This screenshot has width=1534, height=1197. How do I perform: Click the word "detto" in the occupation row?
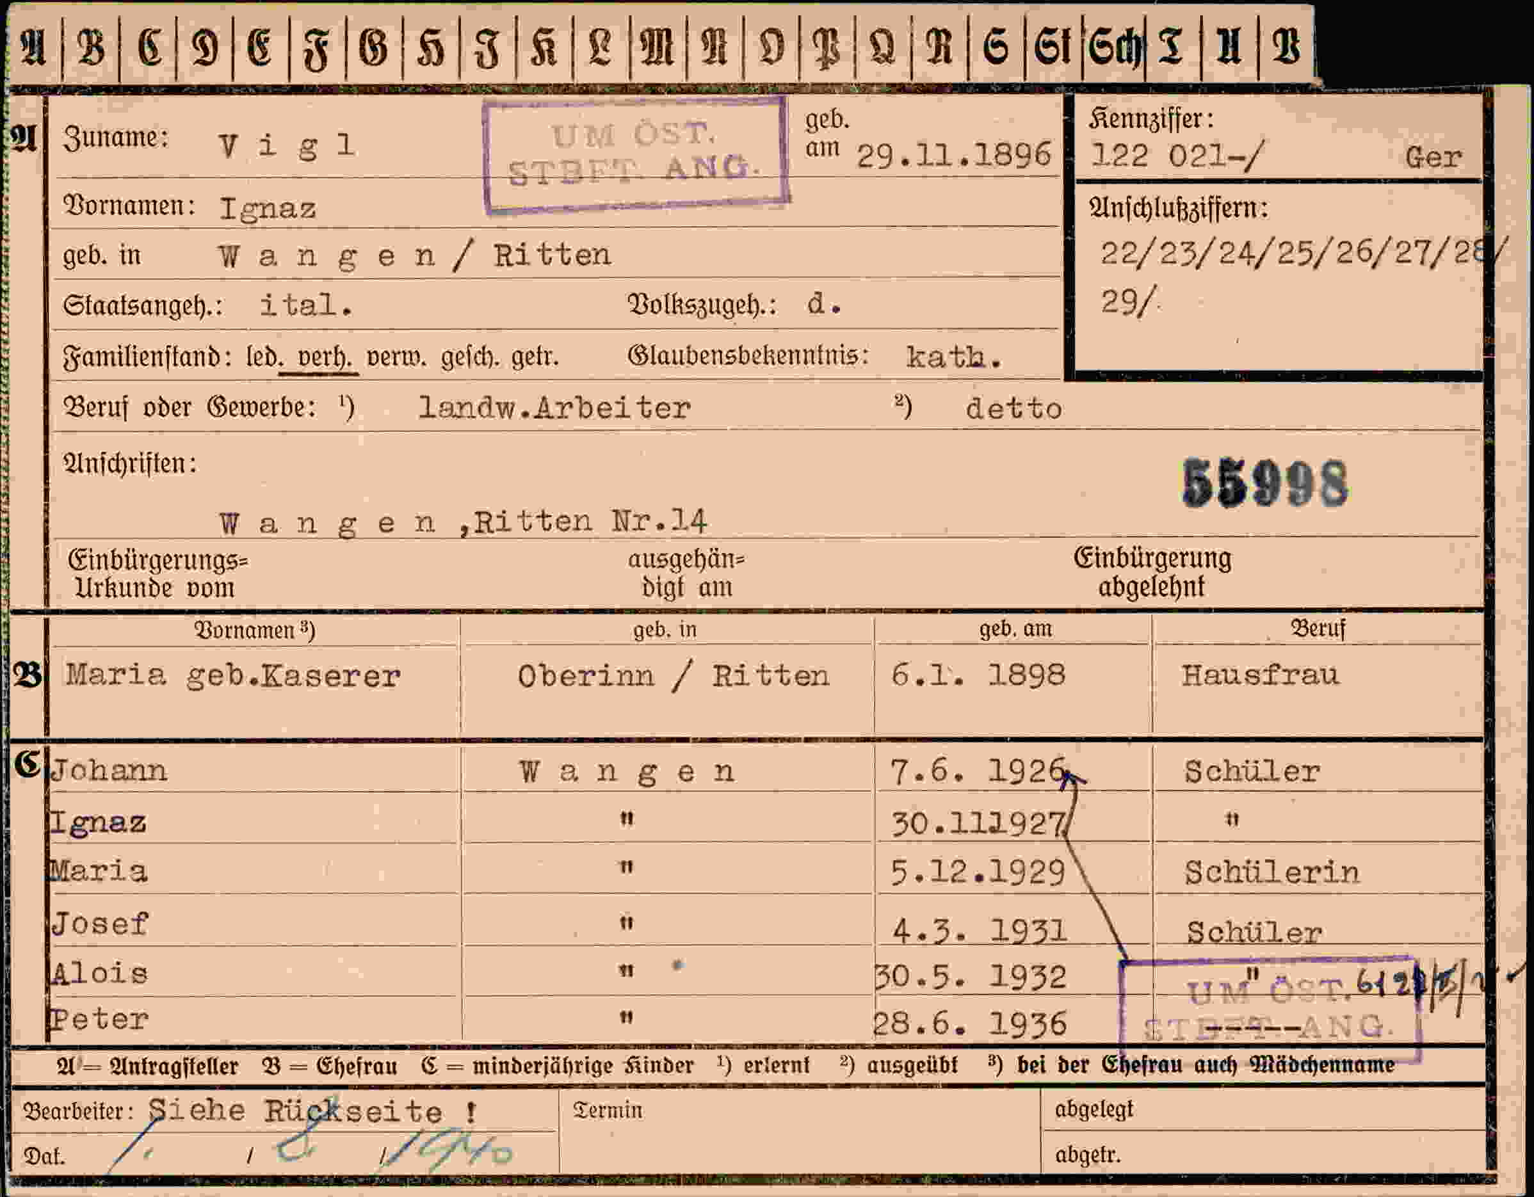click(1013, 409)
